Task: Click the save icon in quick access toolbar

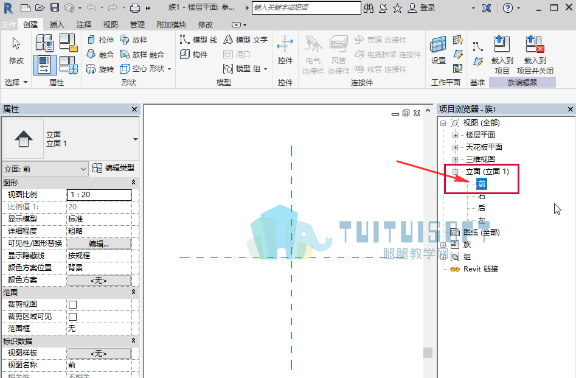Action: pos(54,8)
